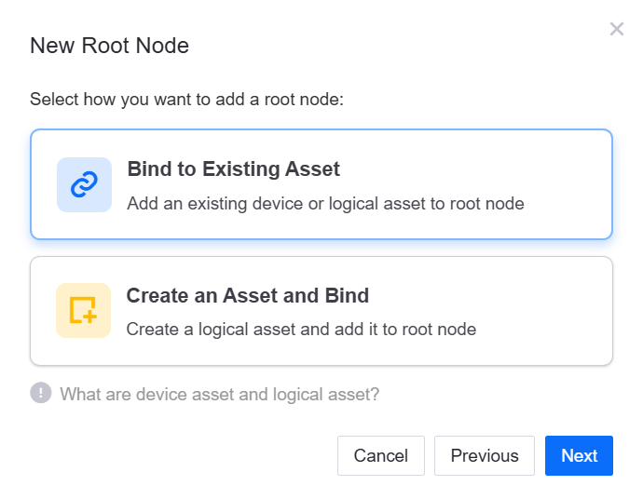
Task: Close the New Root Node dialog
Action: pos(616,29)
